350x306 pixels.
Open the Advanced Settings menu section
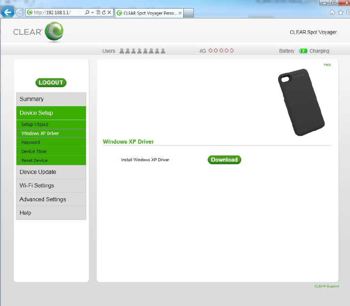coord(51,199)
